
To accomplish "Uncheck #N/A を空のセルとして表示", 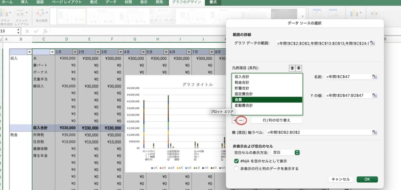I will coord(236,161).
